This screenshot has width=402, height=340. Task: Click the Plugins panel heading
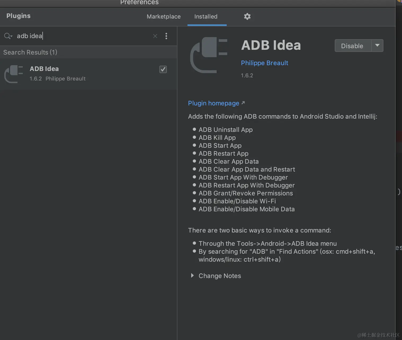(x=19, y=16)
